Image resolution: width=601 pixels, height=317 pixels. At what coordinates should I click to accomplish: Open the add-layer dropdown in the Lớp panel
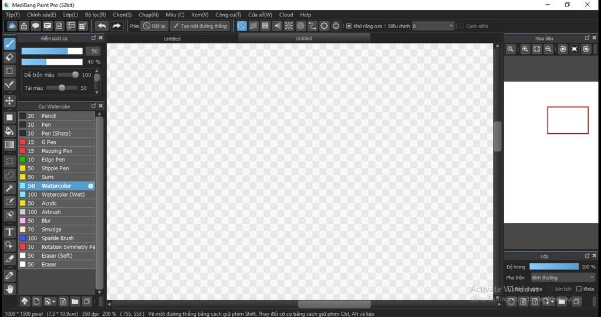point(549,302)
